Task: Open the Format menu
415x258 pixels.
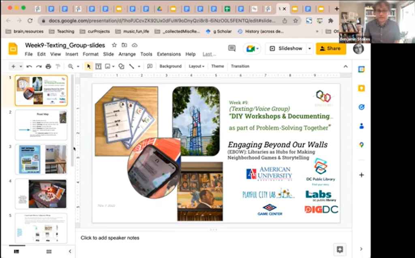Action: point(90,54)
